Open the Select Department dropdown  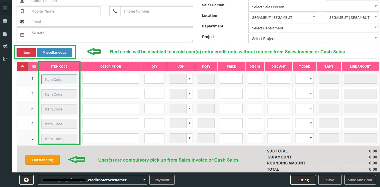point(313,28)
